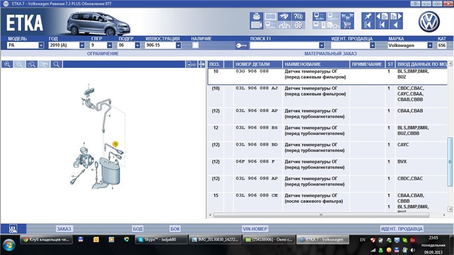The image size is (454, 255).
Task: Click in the ПОИСК FI input field
Action: pyautogui.click(x=284, y=45)
